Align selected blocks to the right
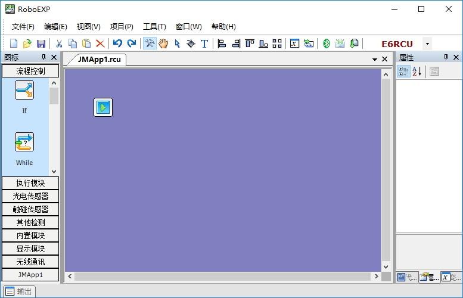463x298 pixels. [236, 44]
